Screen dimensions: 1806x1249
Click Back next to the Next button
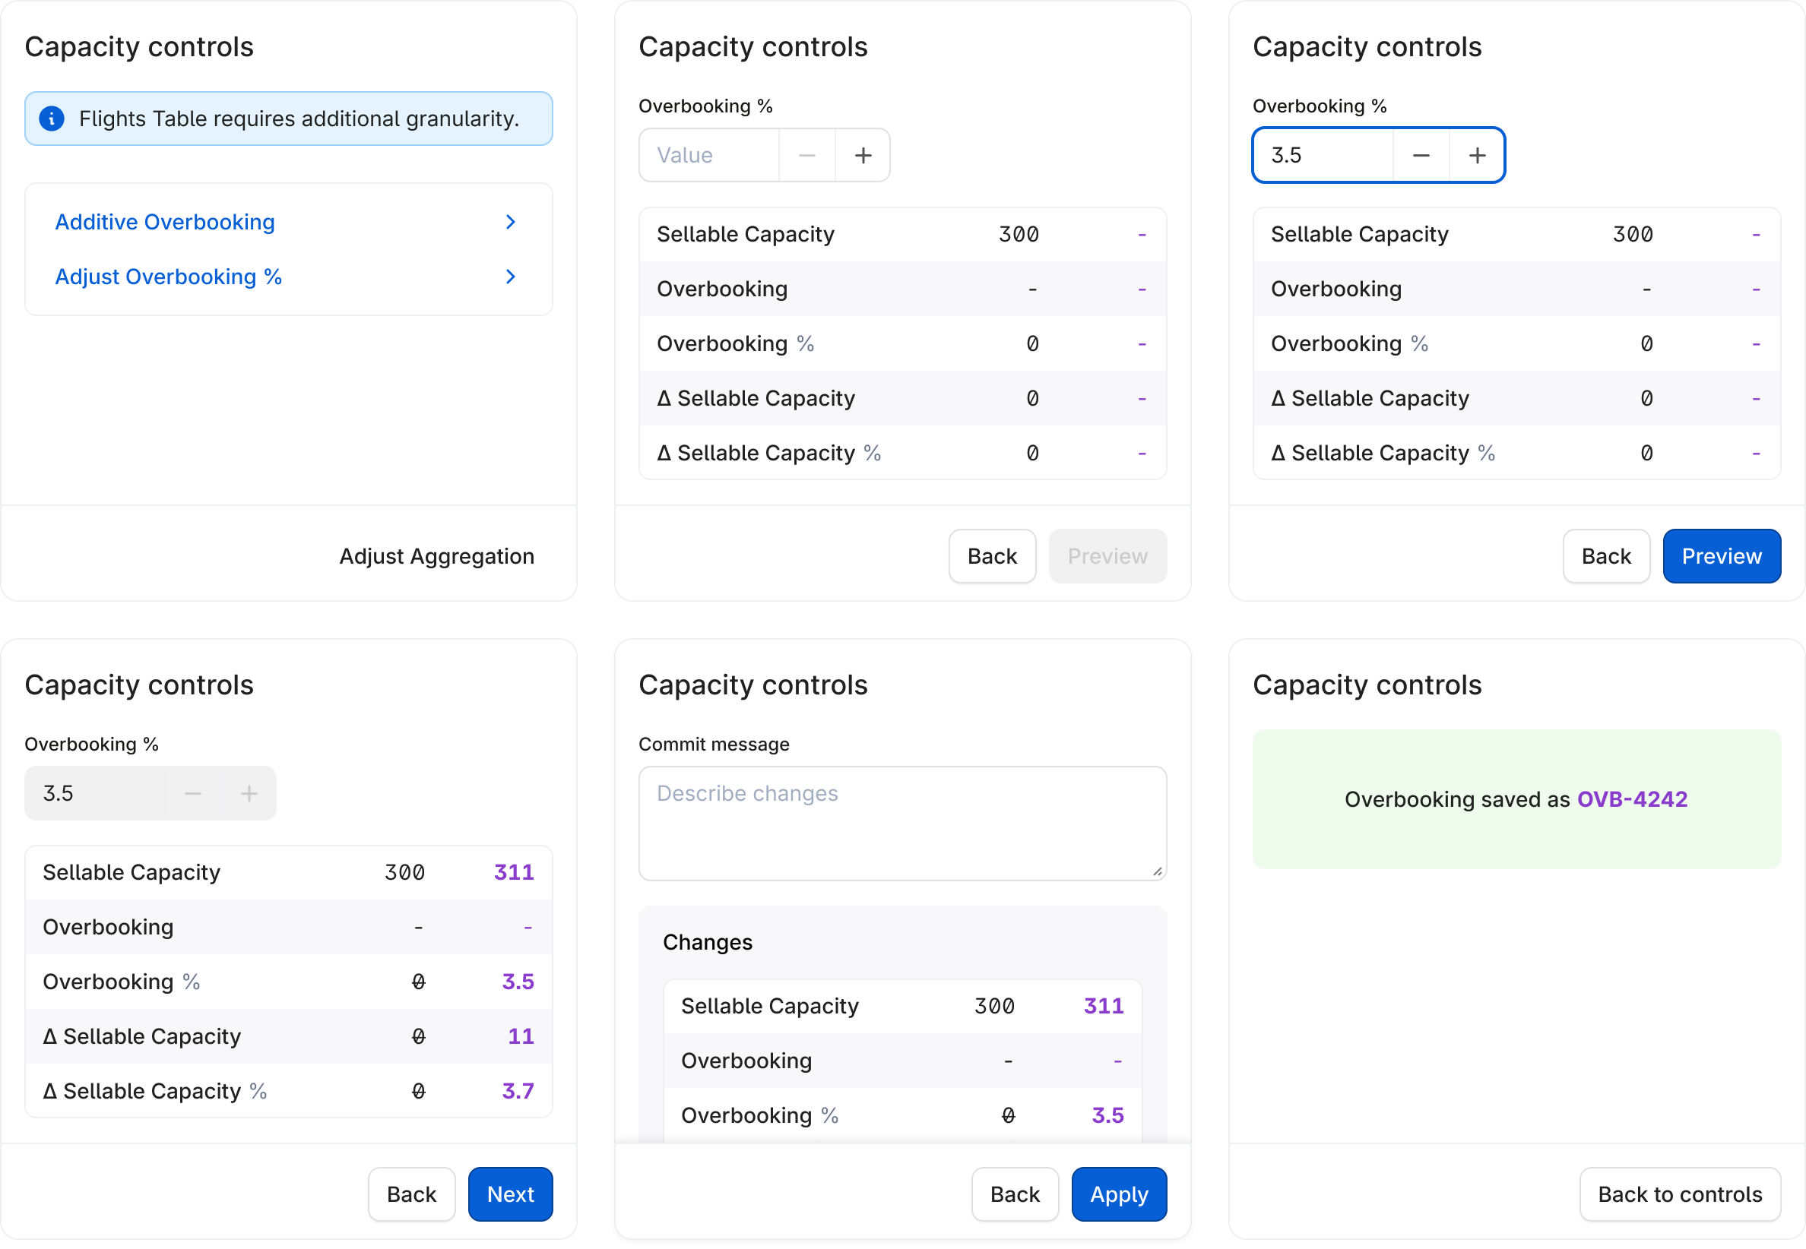[x=411, y=1194]
